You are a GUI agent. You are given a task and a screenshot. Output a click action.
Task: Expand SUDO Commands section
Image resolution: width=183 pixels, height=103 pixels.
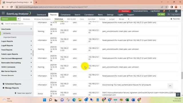click(31, 67)
